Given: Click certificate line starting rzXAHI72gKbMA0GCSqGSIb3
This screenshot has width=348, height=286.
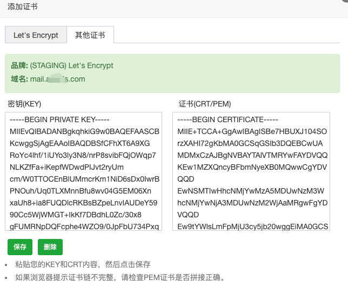Looking at the screenshot, I should click(x=250, y=143).
